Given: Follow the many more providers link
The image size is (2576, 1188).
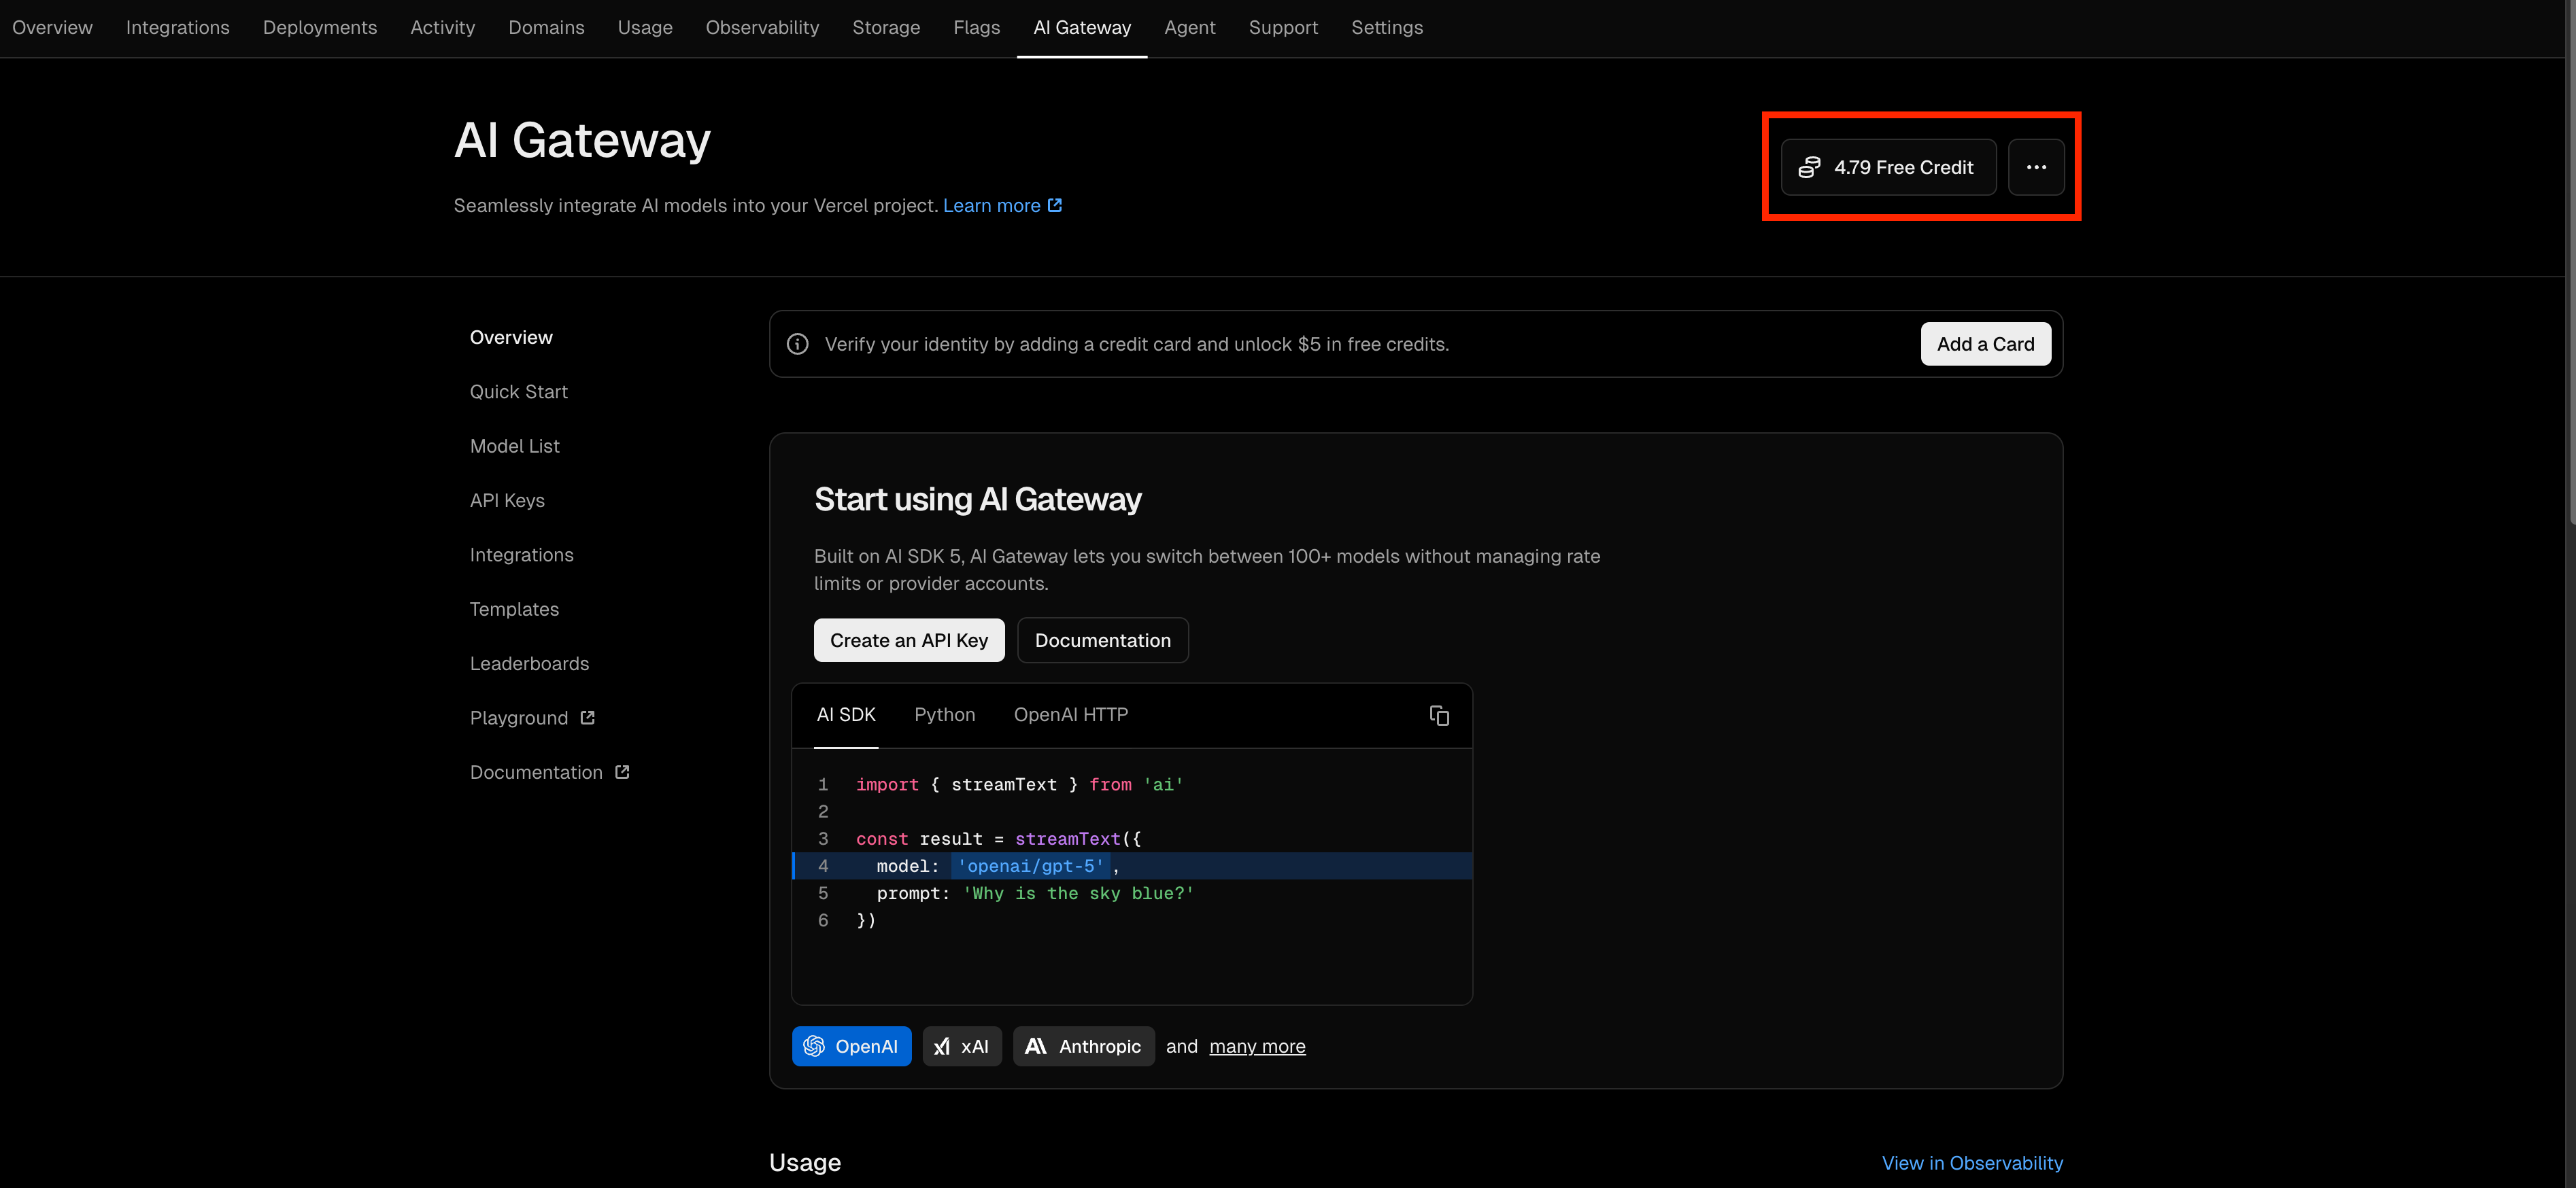Looking at the screenshot, I should (x=1257, y=1046).
